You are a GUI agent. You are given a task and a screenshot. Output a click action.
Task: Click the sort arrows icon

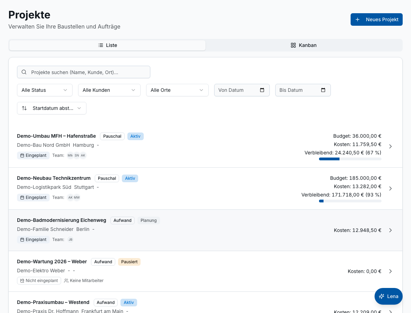point(24,108)
